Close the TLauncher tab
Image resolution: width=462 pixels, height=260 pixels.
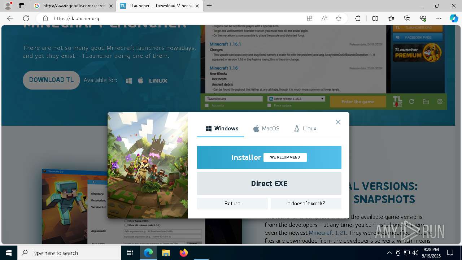(197, 6)
